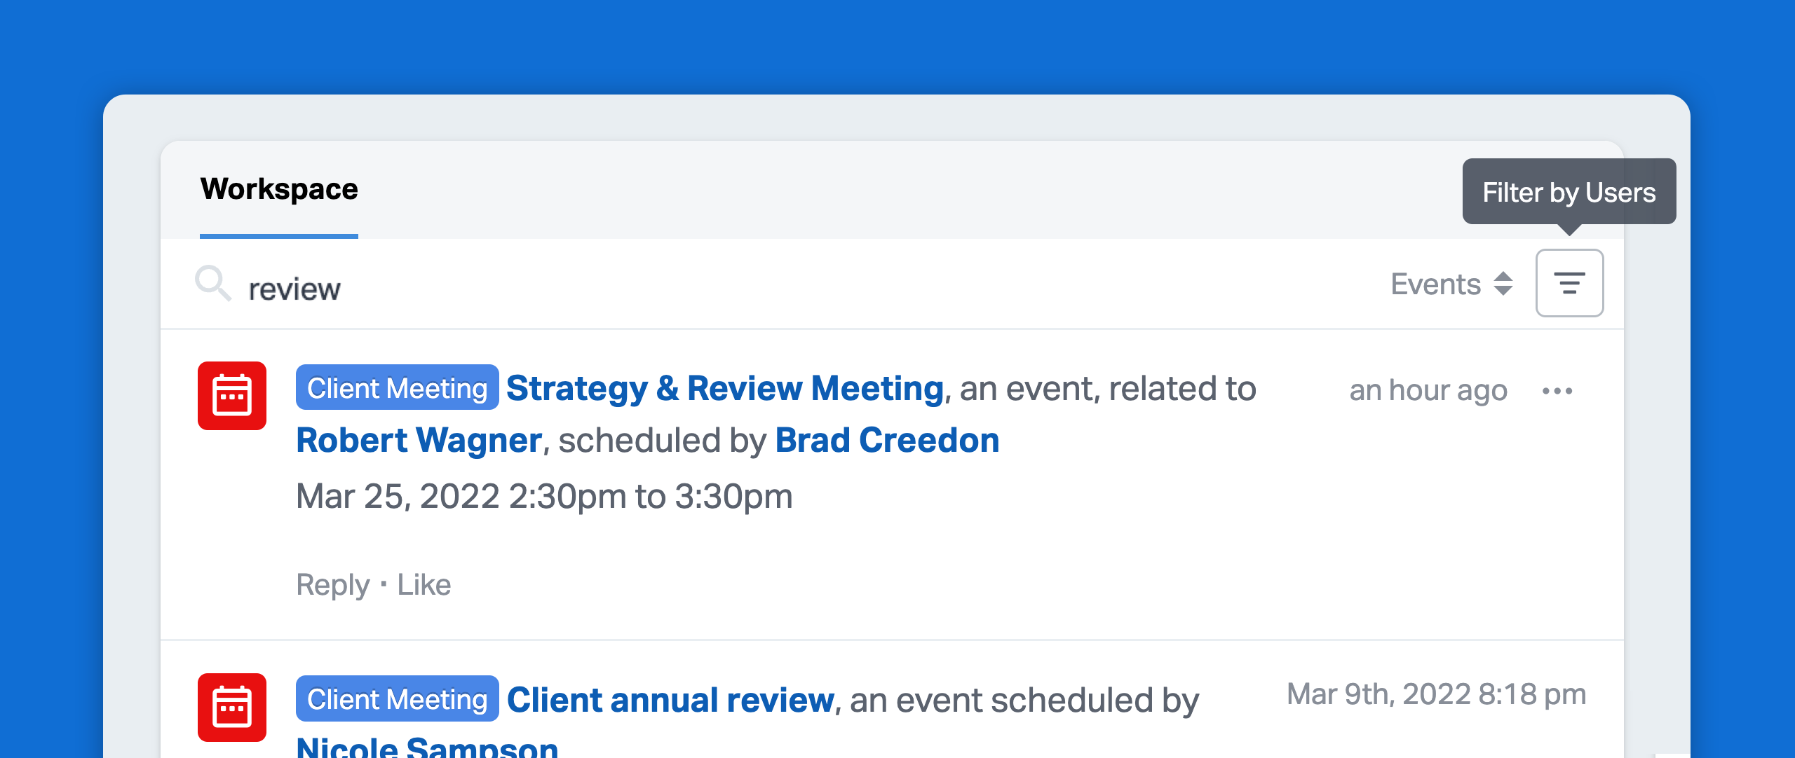Click the first red calendar event icon

tap(232, 396)
